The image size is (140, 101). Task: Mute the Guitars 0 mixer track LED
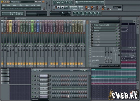8,44
